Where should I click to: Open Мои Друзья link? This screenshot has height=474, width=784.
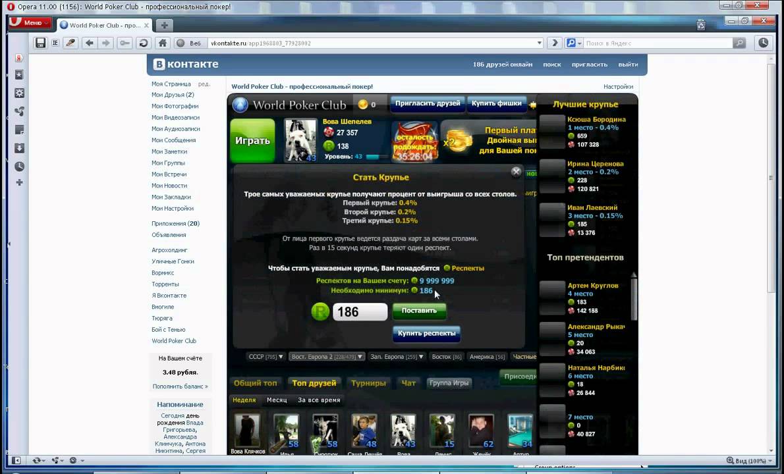[173, 95]
